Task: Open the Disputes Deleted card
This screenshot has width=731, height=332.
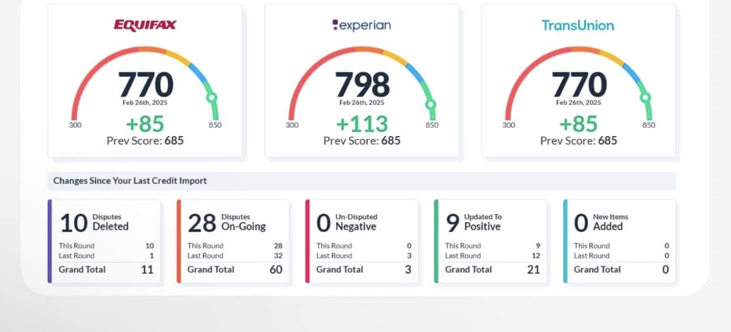Action: 105,222
